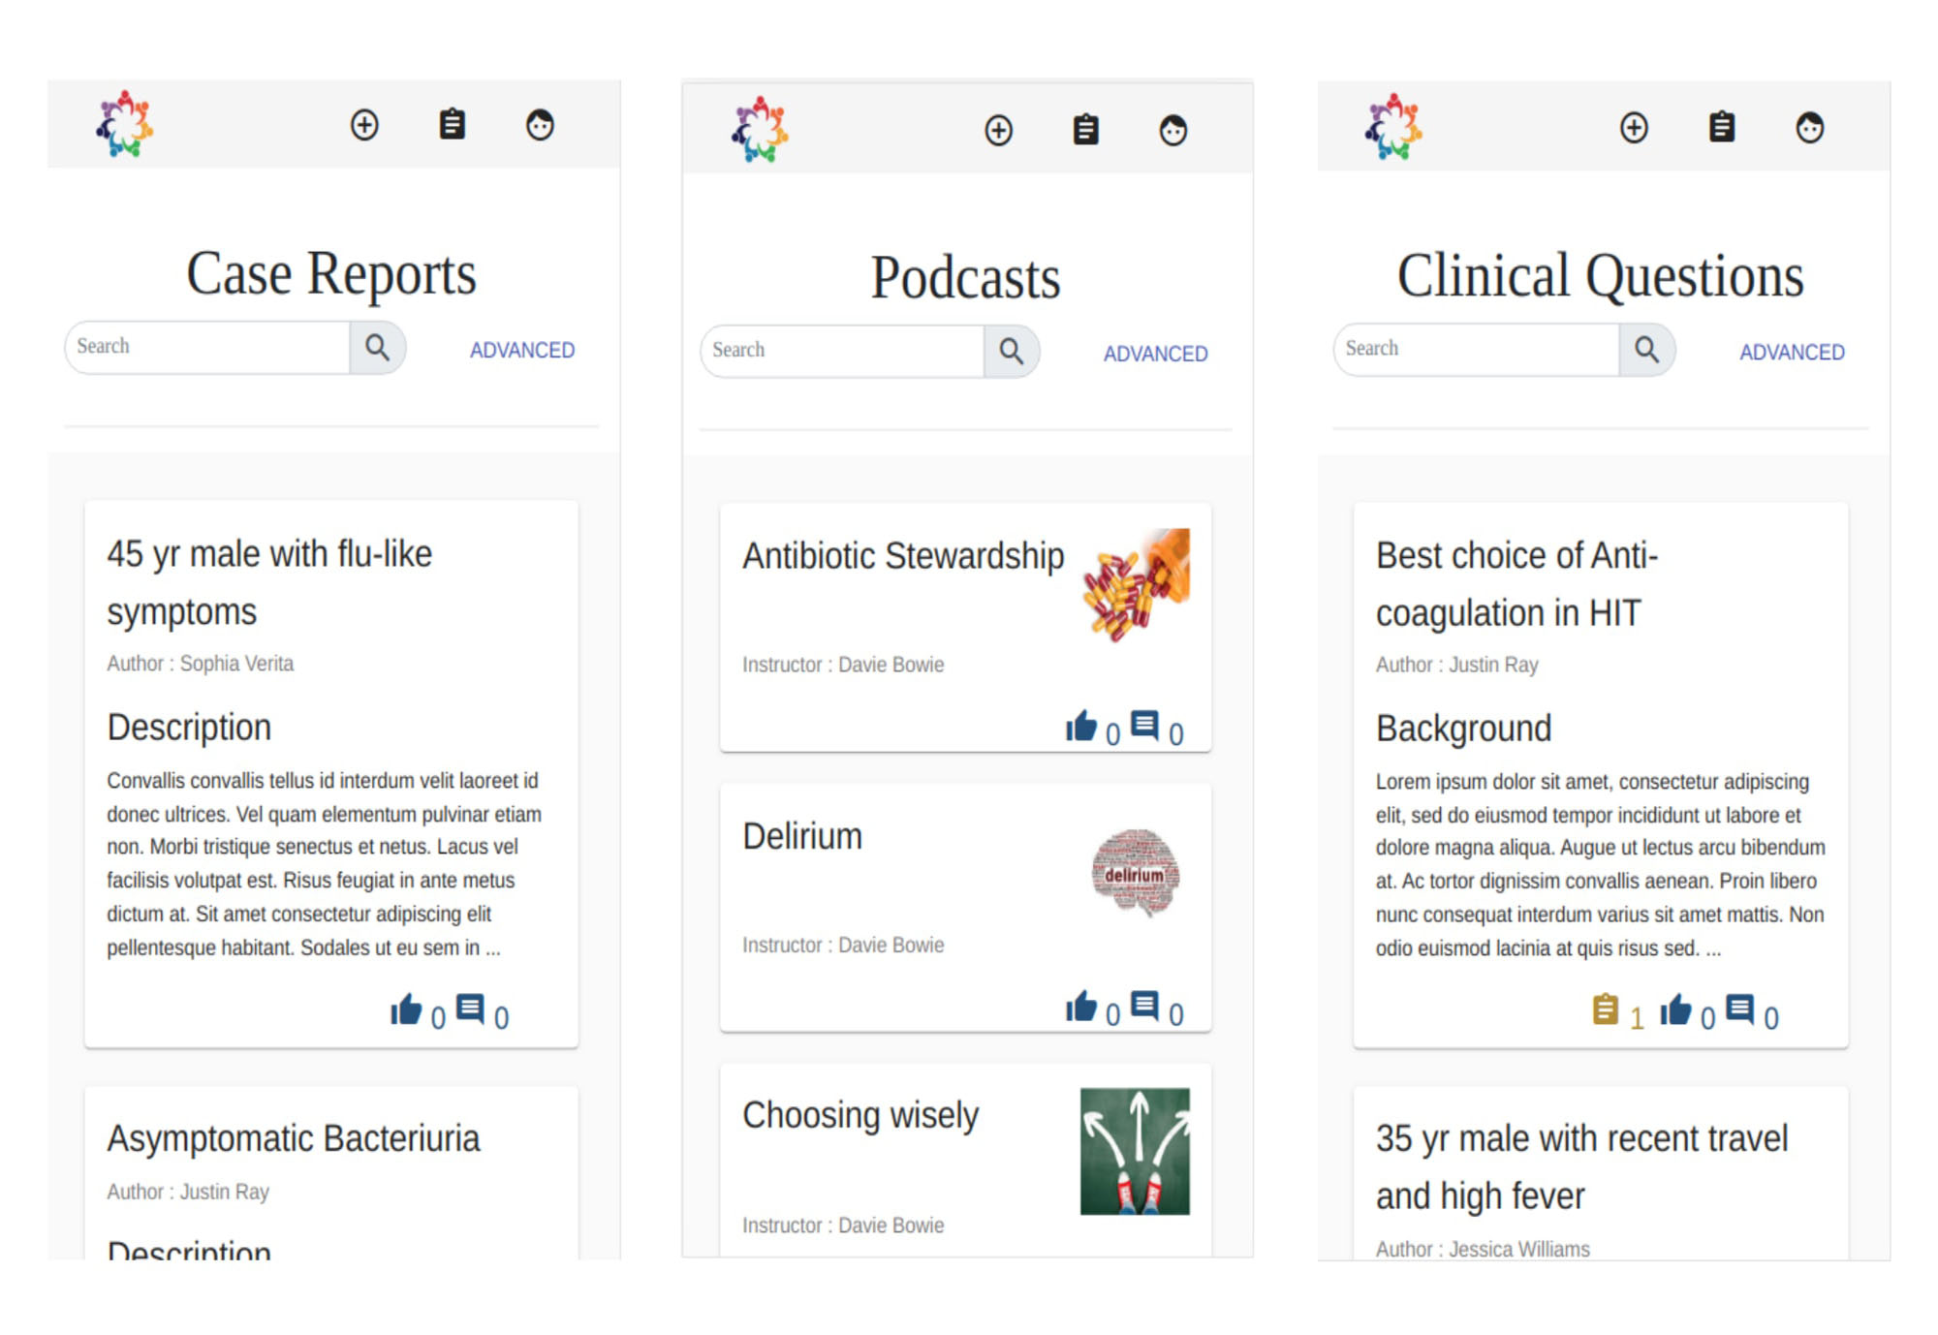Open the Asymptomatic Bacteriuria case title
Image resolution: width=1938 pixels, height=1335 pixels.
(x=293, y=1138)
